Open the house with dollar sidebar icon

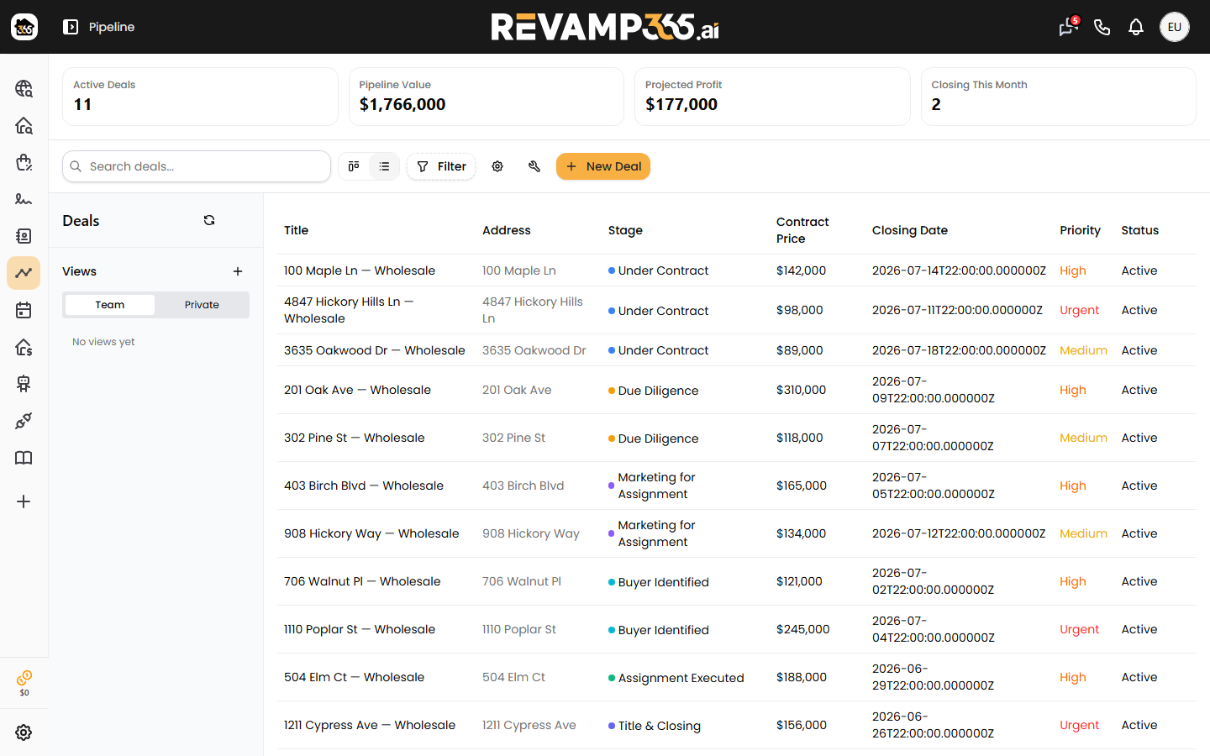coord(24,347)
